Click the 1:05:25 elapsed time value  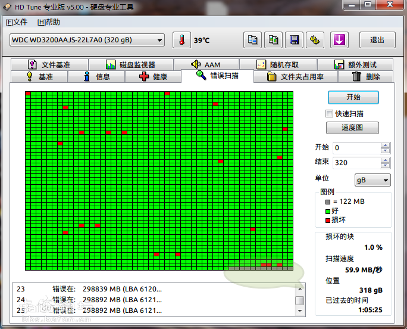[x=370, y=310]
